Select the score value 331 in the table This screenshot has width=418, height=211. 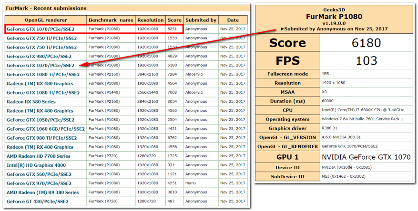pyautogui.click(x=171, y=165)
